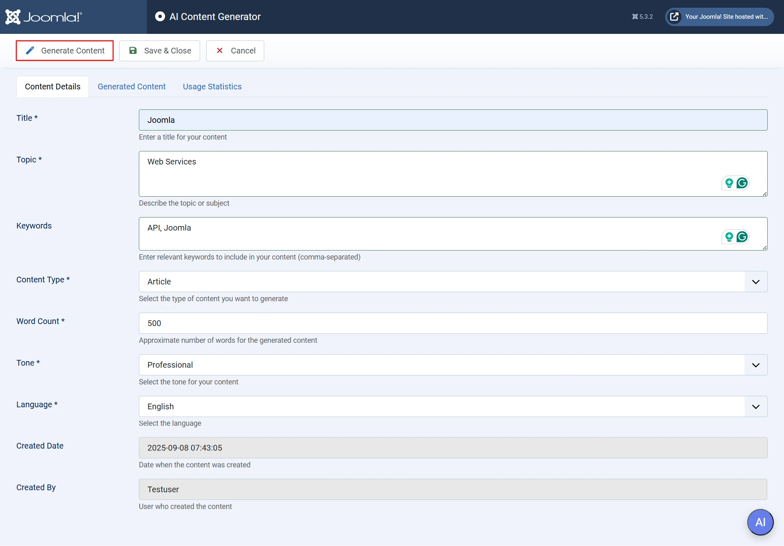Click the Joomla version 5.3.2 indicator

coord(642,17)
